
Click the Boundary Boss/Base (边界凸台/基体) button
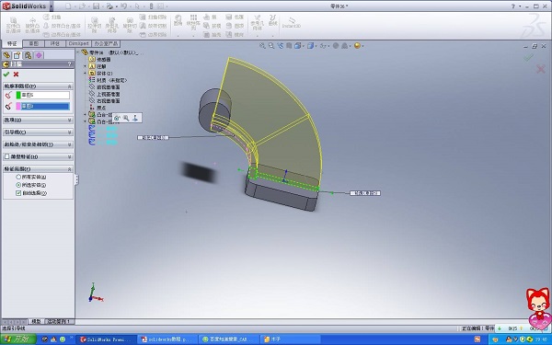[62, 35]
